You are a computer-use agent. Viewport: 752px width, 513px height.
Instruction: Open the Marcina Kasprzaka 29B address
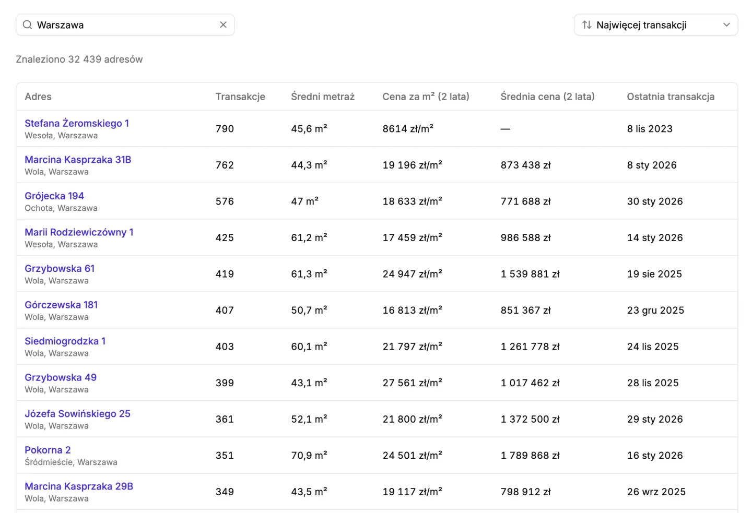pos(79,486)
